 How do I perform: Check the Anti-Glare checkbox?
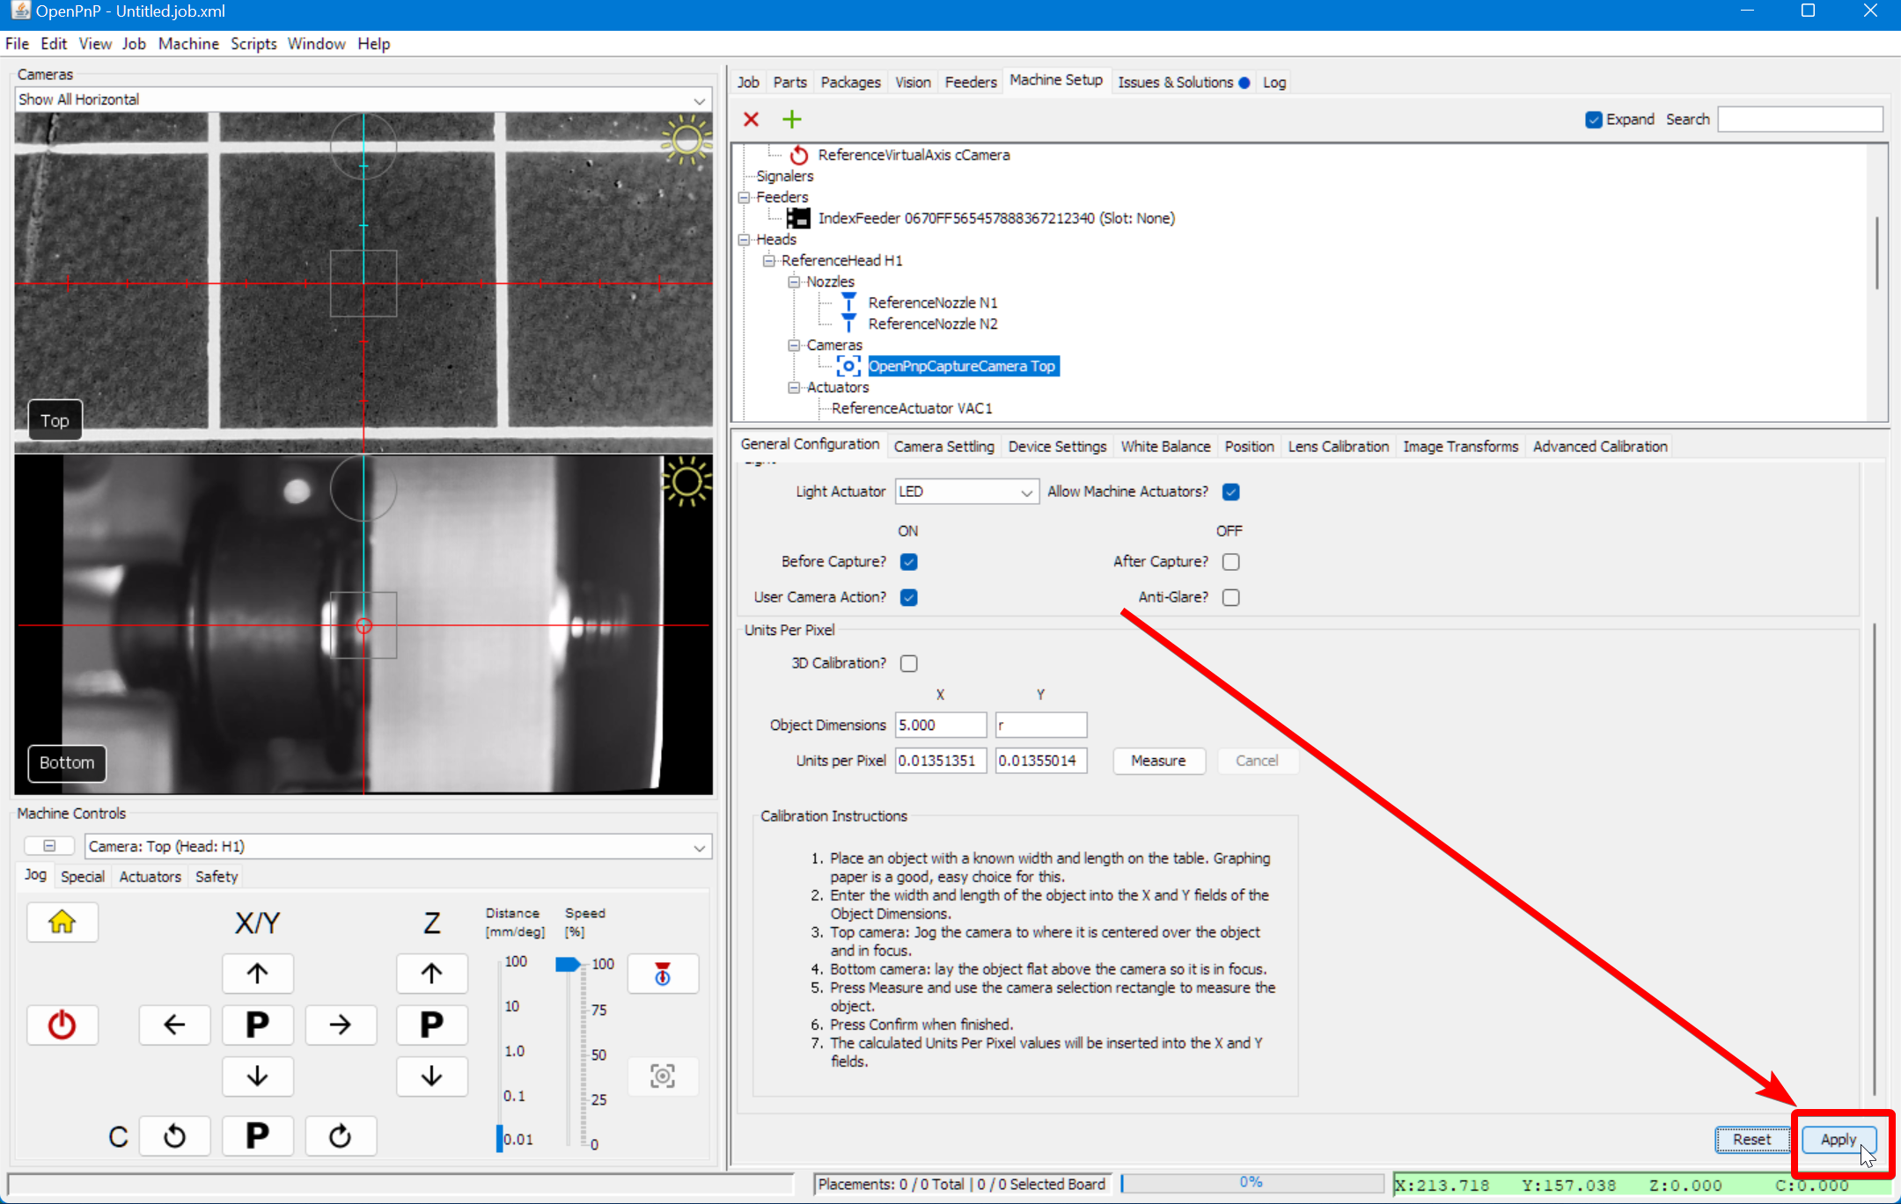(x=1230, y=597)
